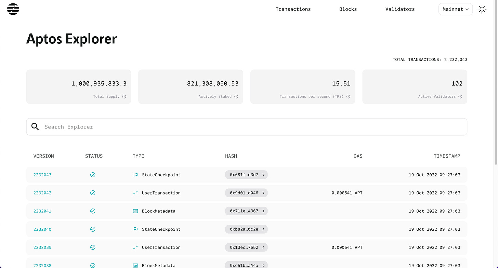Click success status icon for version 2232043
This screenshot has height=268, width=498.
pos(93,175)
